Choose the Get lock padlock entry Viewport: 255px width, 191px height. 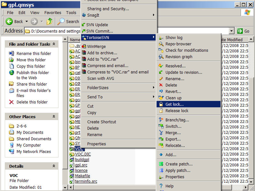[174, 104]
